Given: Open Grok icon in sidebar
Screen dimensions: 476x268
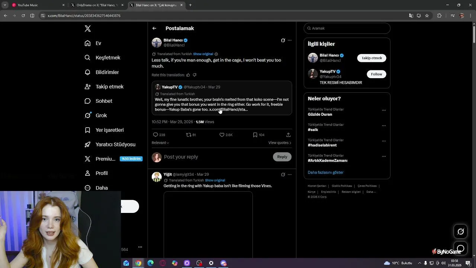Looking at the screenshot, I should point(87,115).
